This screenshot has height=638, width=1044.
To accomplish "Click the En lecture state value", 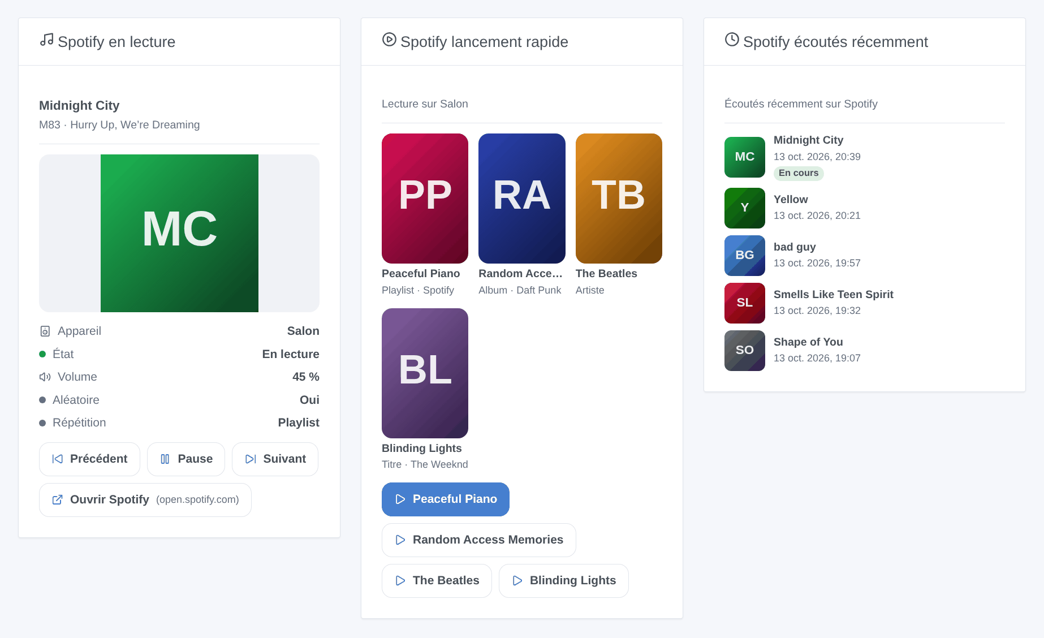I will [x=291, y=354].
